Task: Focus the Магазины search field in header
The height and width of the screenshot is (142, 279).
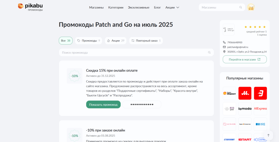Action: (222, 7)
